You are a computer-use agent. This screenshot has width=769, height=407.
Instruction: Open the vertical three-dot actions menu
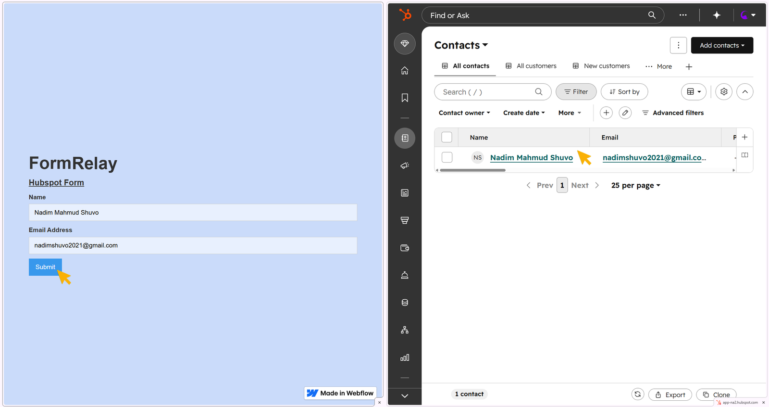click(678, 45)
